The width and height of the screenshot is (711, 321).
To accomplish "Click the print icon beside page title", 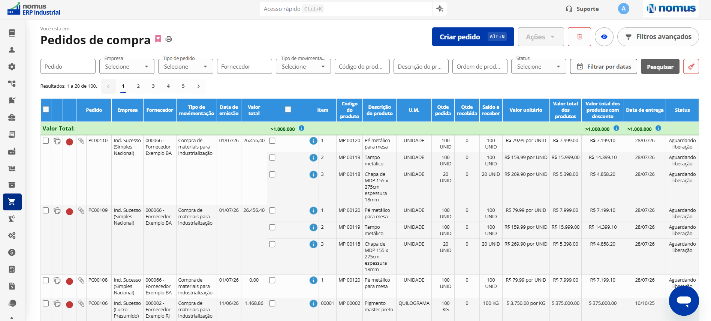I will point(169,39).
